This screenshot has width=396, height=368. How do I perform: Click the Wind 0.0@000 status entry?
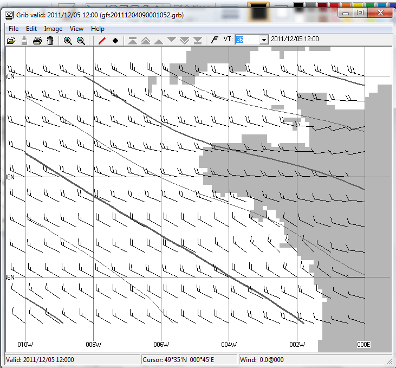[262, 360]
